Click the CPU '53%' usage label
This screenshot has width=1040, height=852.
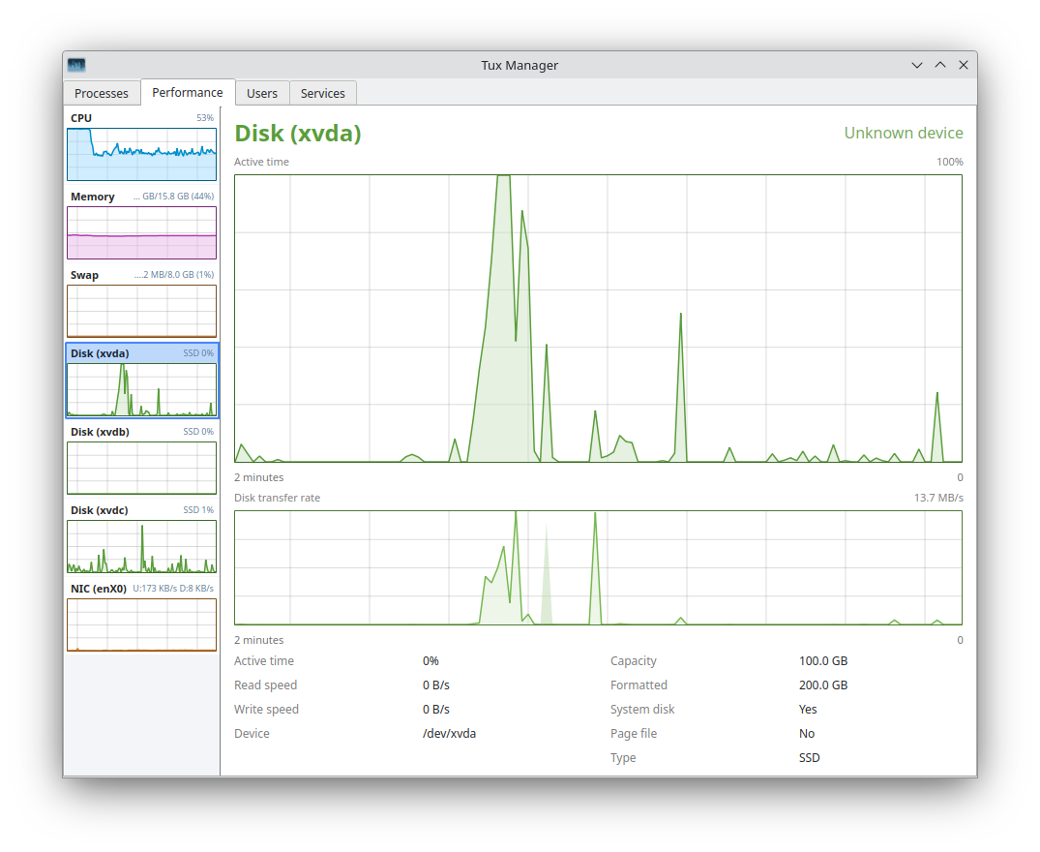coord(205,117)
